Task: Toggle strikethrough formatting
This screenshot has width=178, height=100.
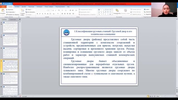Action: pyautogui.click(x=48, y=14)
